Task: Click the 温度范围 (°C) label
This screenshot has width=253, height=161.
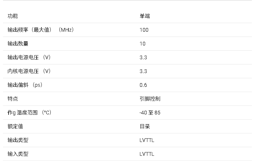Action: (x=29, y=113)
